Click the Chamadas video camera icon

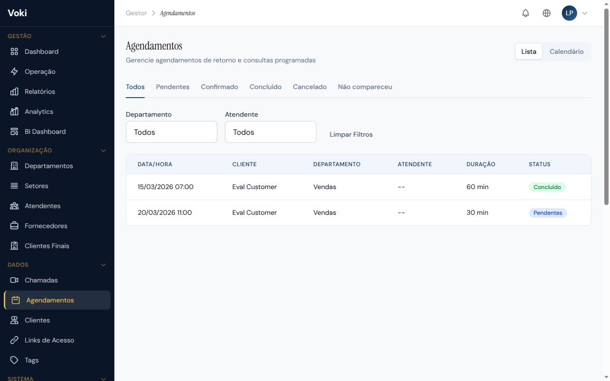[14, 280]
